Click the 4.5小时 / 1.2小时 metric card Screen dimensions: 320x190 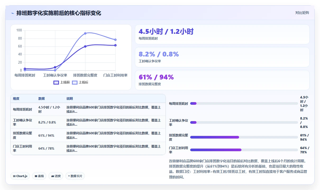coord(222,34)
